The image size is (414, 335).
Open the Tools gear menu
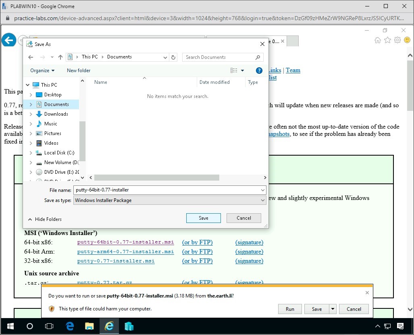tap(397, 40)
